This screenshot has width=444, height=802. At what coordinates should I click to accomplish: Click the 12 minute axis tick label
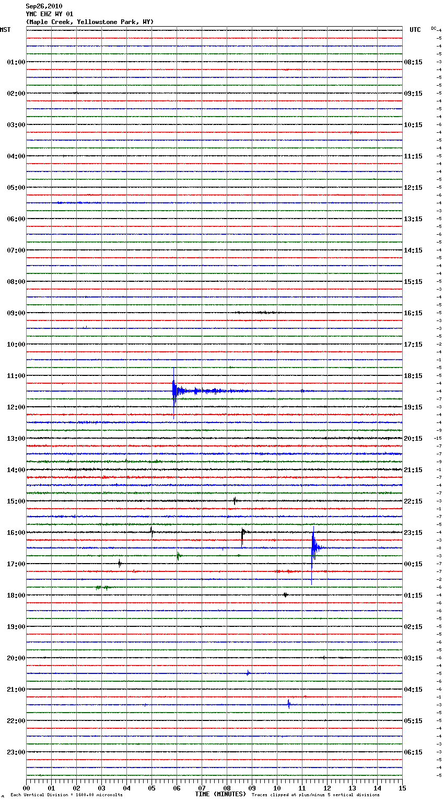(x=327, y=788)
